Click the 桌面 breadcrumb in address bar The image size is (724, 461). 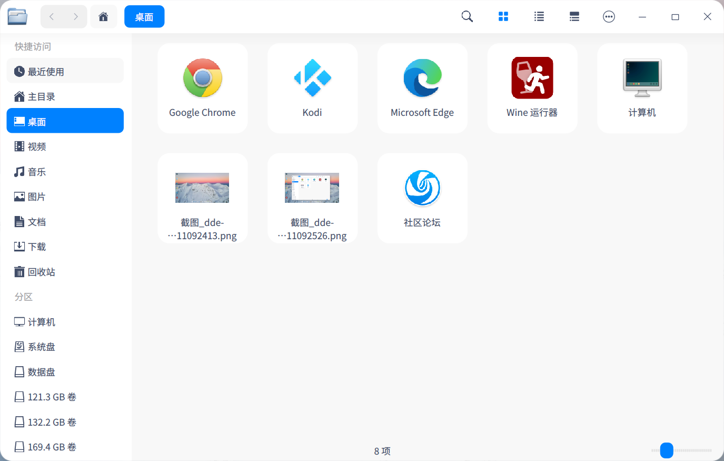click(x=144, y=17)
